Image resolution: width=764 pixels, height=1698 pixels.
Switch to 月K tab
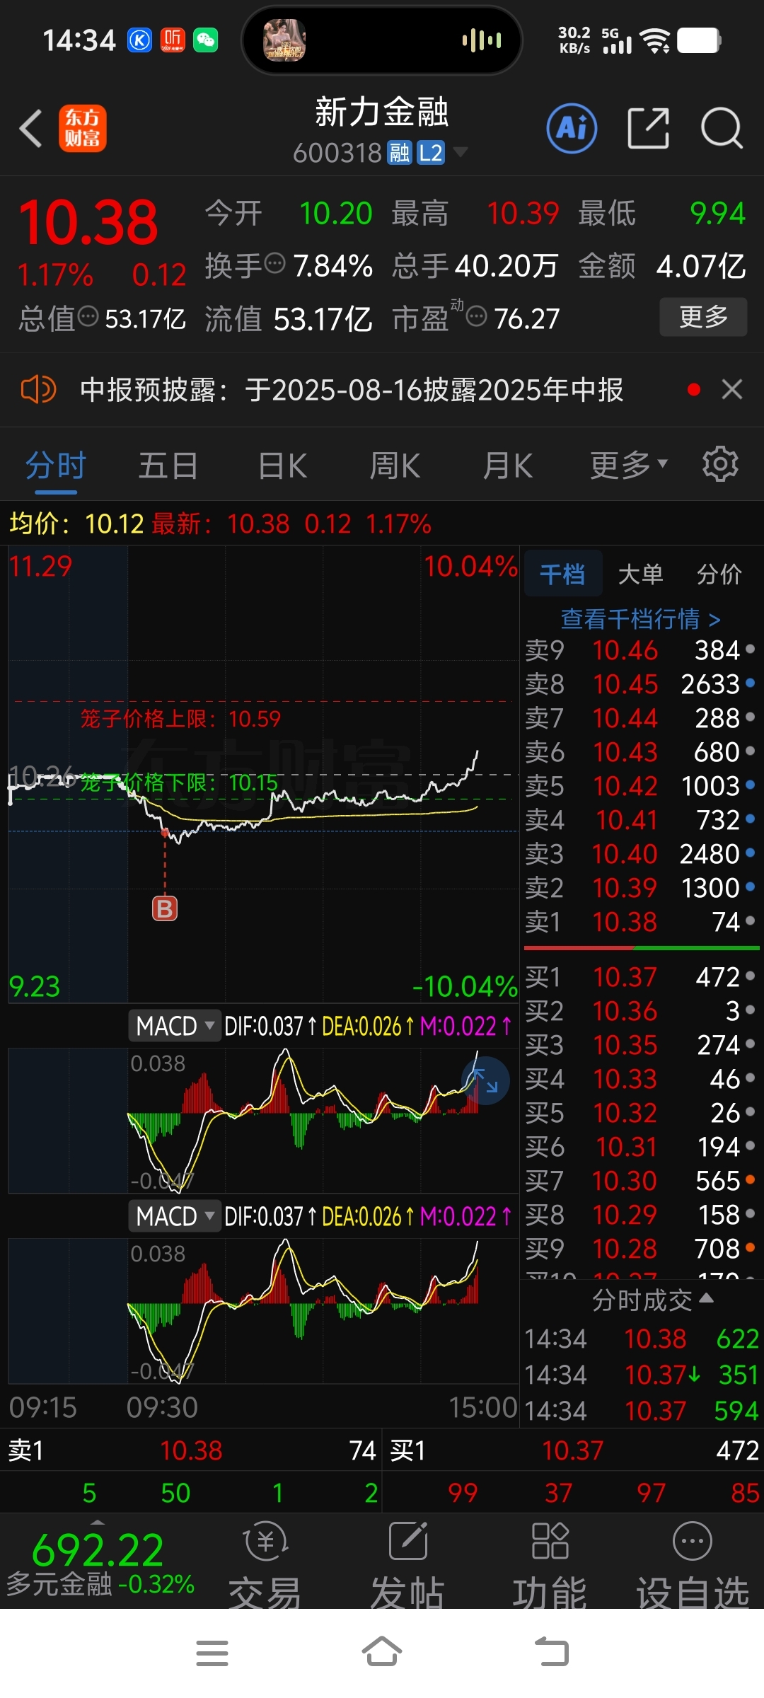508,465
